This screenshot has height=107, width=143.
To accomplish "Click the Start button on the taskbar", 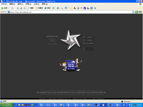I will pos(6,105).
